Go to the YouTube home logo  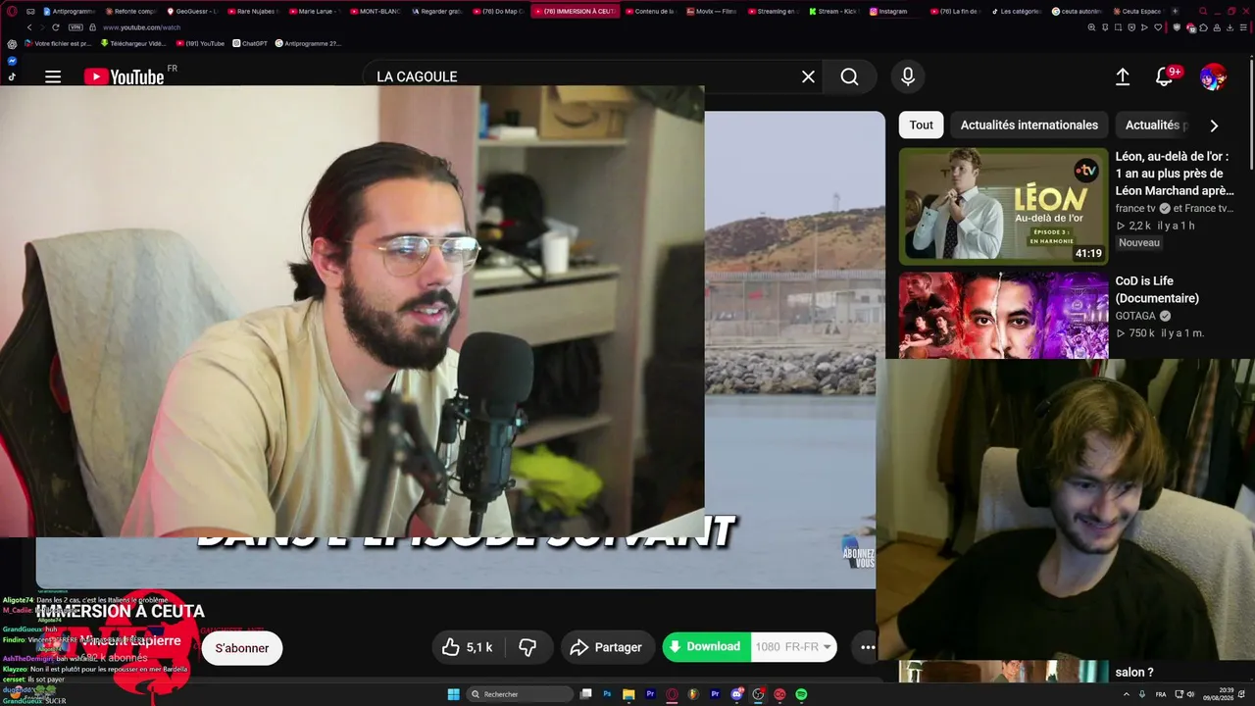tap(124, 76)
